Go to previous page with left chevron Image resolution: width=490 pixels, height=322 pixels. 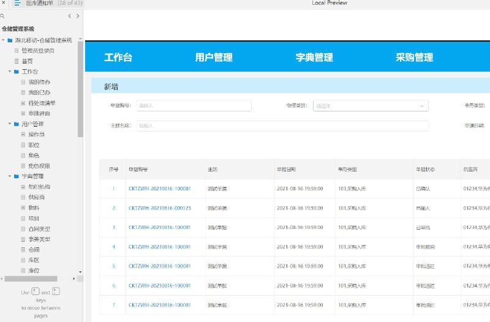tap(69, 16)
